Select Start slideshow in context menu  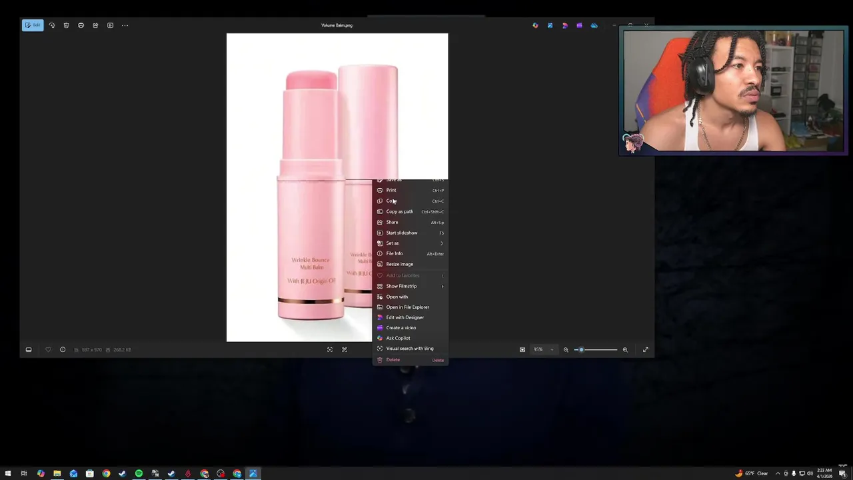(x=411, y=233)
